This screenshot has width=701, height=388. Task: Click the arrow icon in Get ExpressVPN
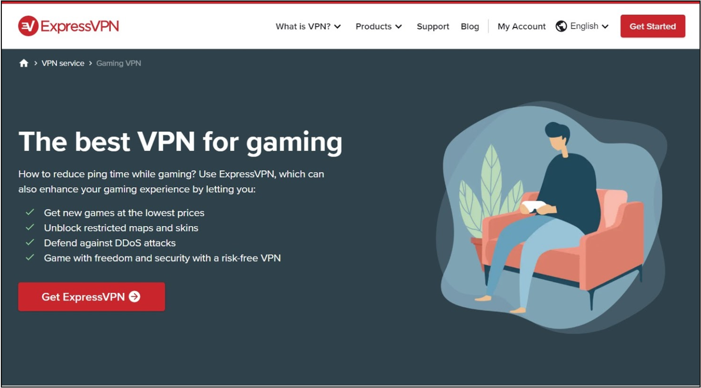coord(134,296)
